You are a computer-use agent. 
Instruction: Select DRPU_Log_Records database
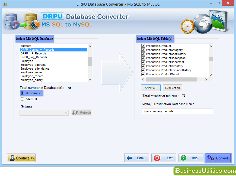pyautogui.click(x=54, y=57)
